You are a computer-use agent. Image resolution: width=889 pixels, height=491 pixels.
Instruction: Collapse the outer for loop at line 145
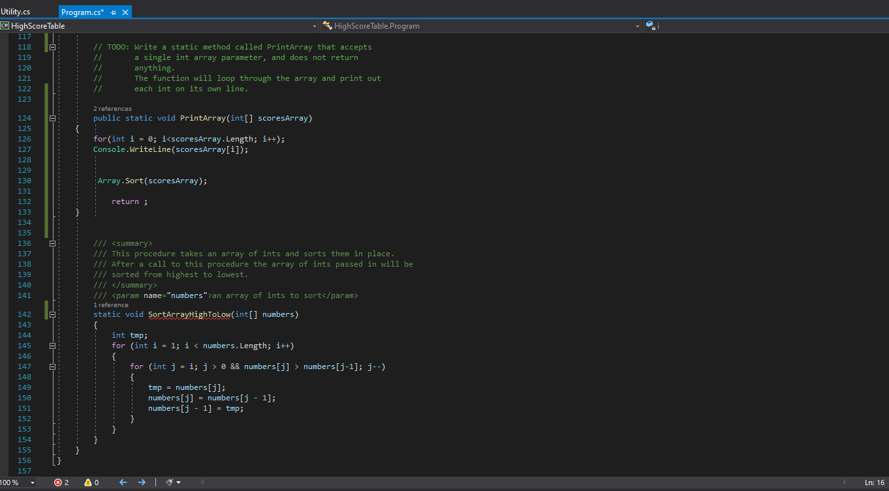[x=52, y=346]
